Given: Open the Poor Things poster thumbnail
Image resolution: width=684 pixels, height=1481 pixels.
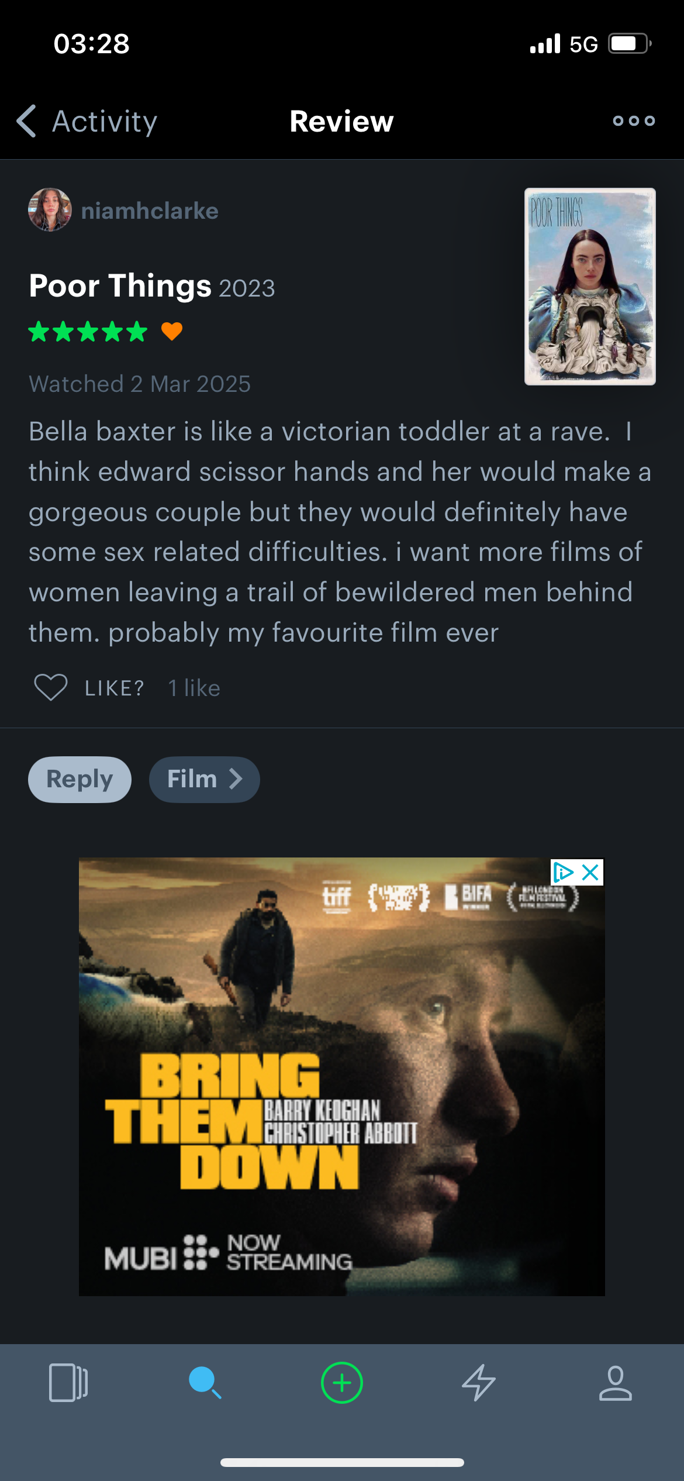Looking at the screenshot, I should click(x=589, y=286).
